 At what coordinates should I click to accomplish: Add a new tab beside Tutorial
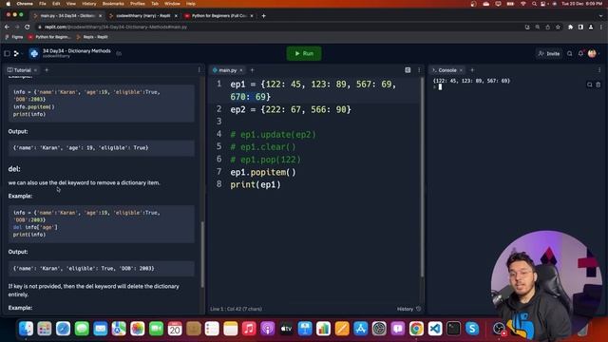47,70
